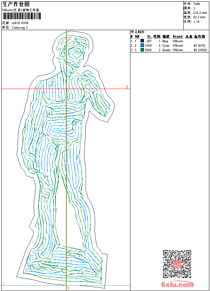Click the red '2' marker on horizontal line

[x=127, y=87]
